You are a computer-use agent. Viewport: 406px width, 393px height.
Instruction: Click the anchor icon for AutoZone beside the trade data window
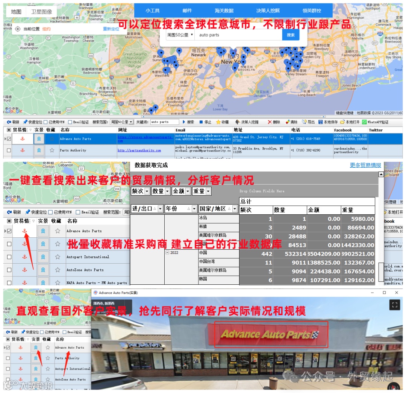[24, 270]
